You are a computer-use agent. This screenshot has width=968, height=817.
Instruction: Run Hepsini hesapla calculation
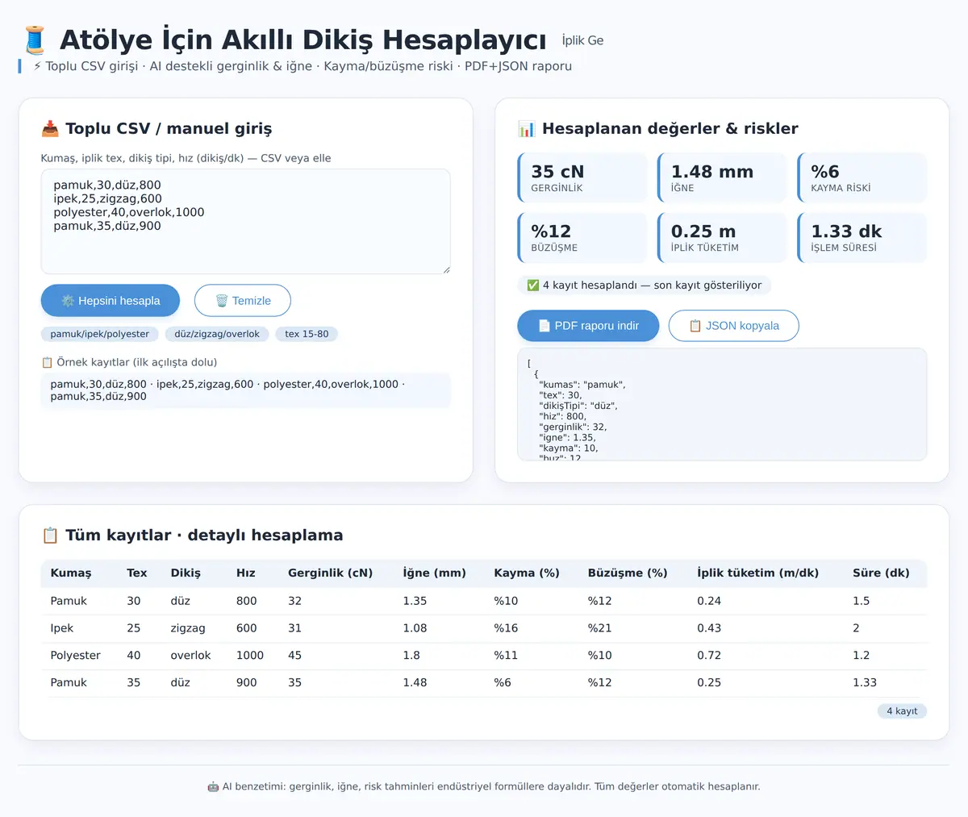111,301
